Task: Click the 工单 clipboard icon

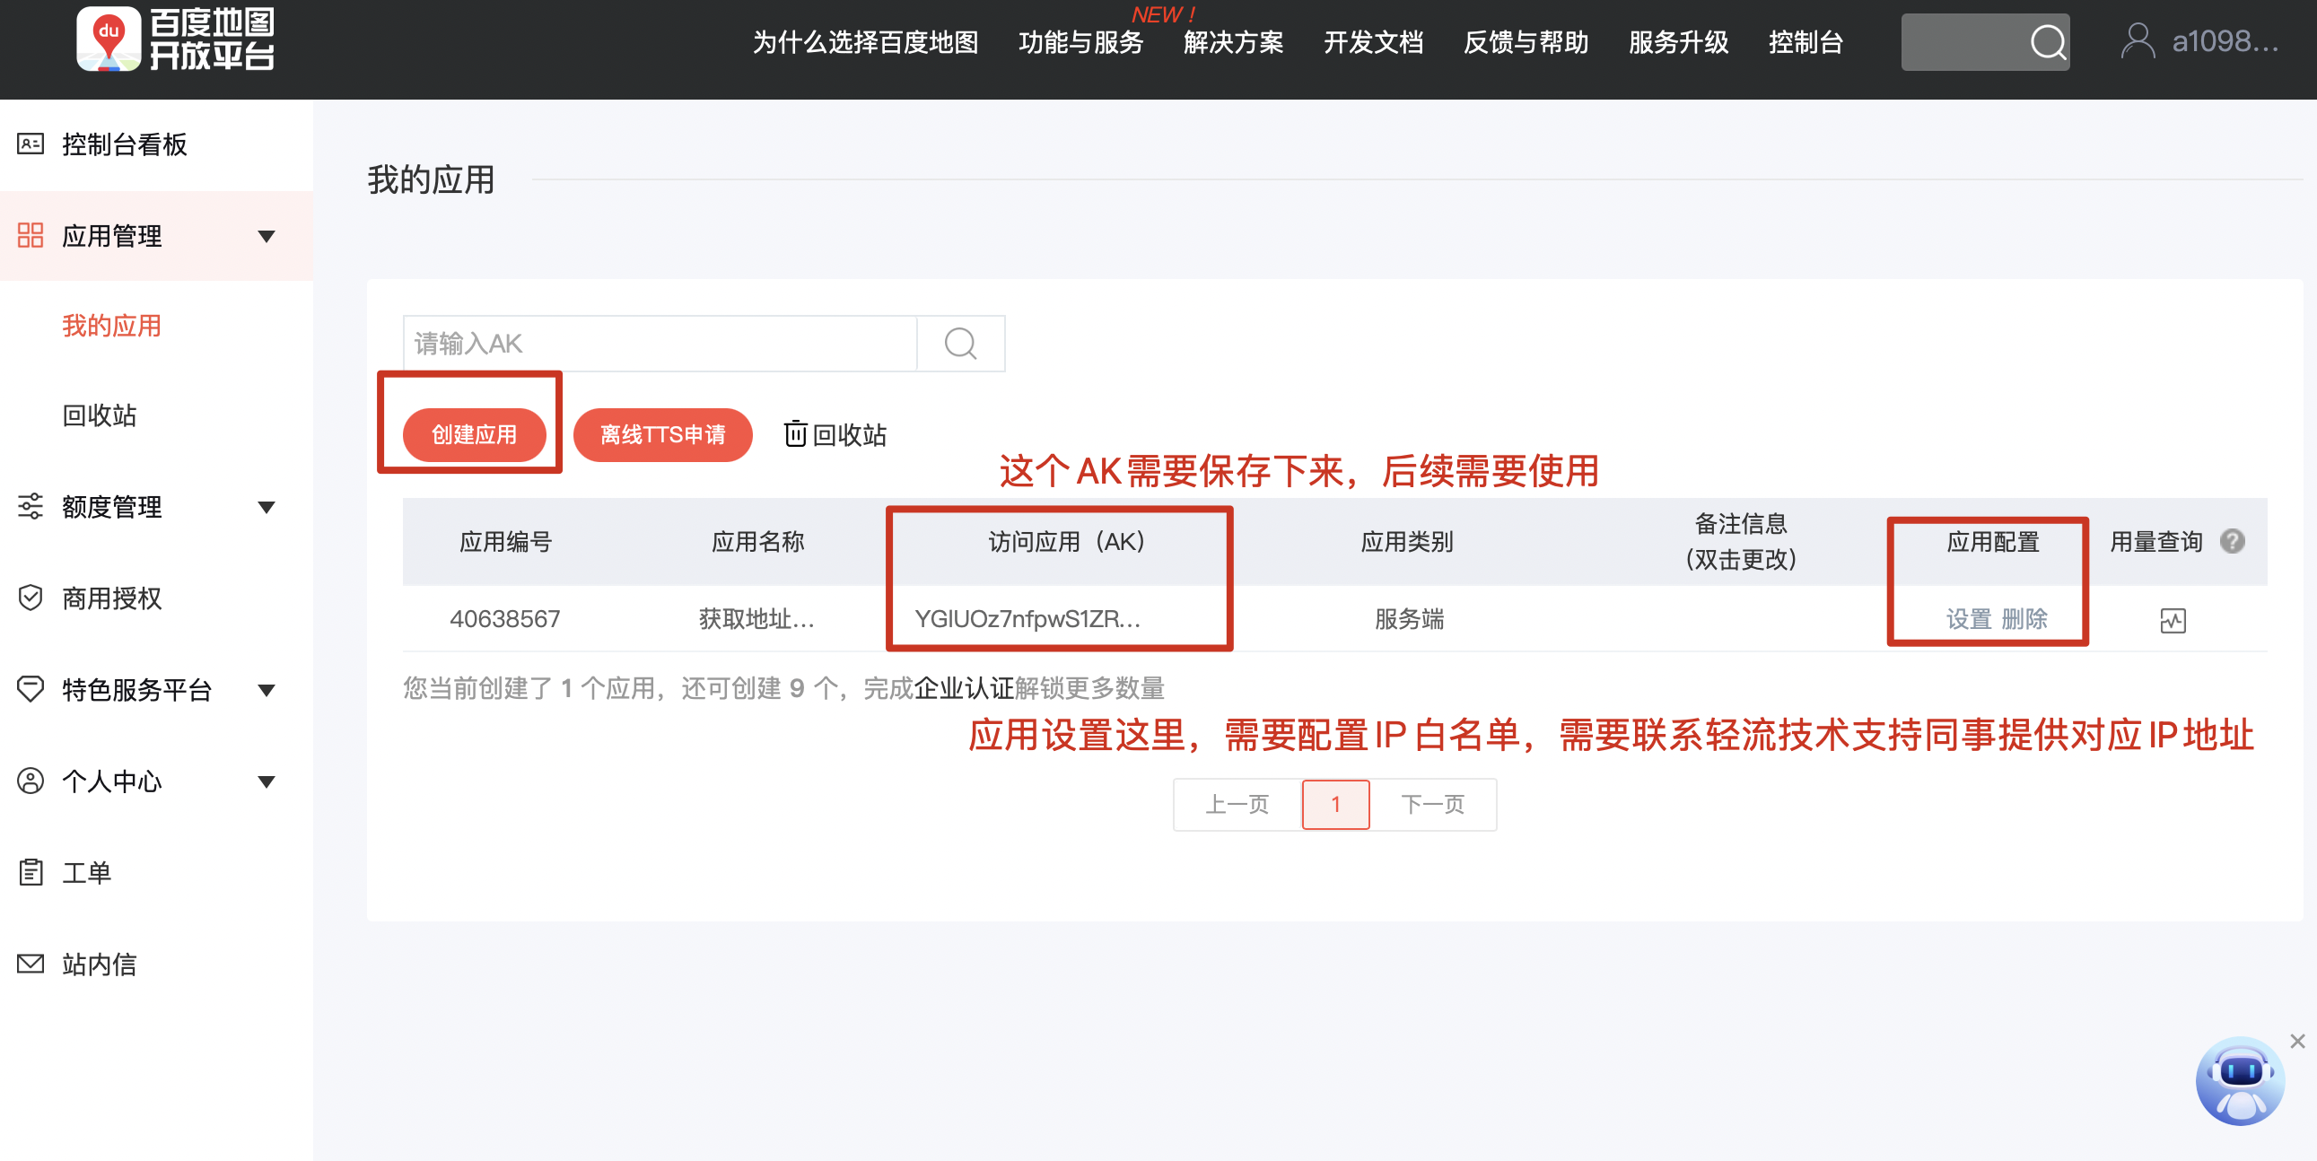Action: [31, 872]
